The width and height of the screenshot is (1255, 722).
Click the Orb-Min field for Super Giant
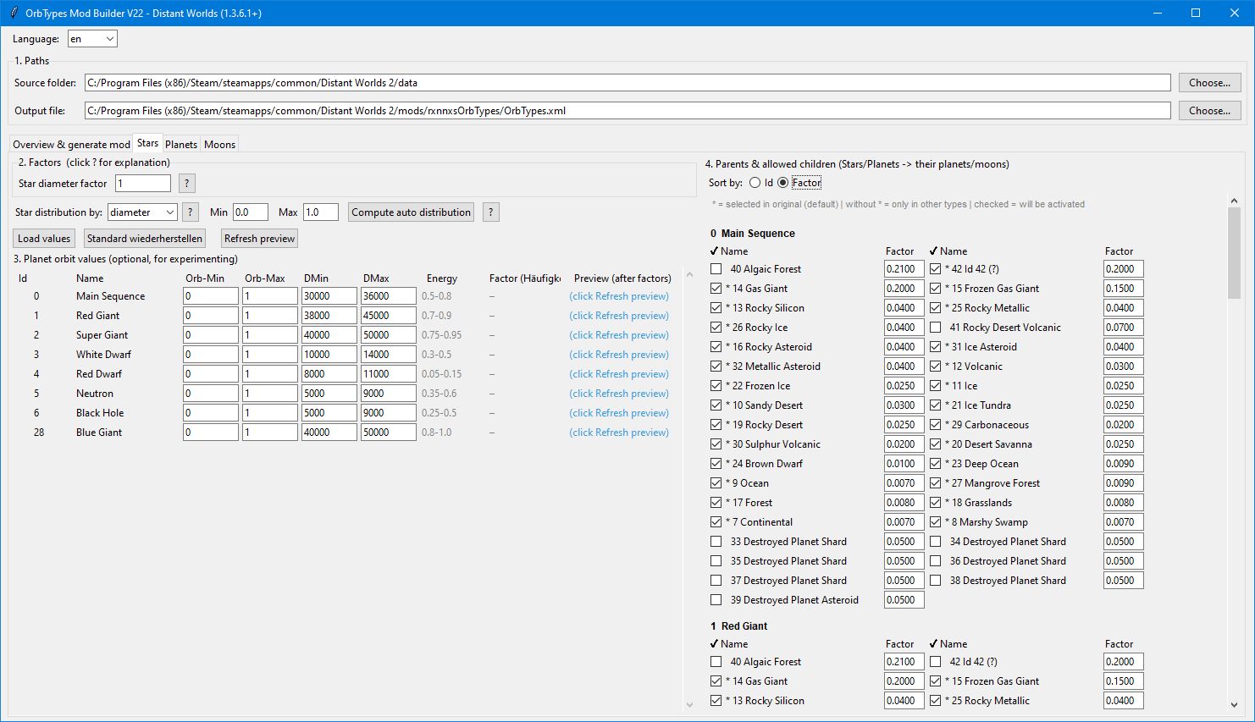tap(211, 335)
